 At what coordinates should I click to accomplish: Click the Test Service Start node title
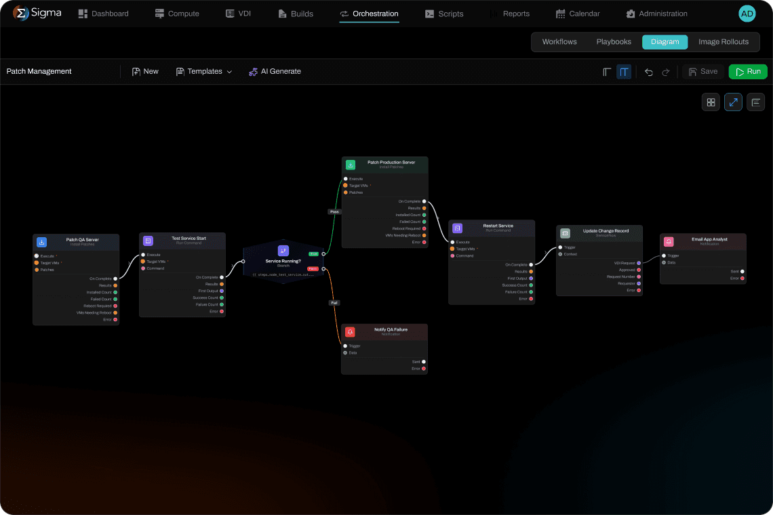[x=189, y=238]
